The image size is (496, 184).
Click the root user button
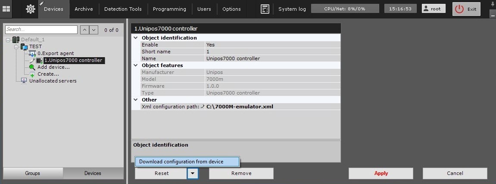click(434, 9)
